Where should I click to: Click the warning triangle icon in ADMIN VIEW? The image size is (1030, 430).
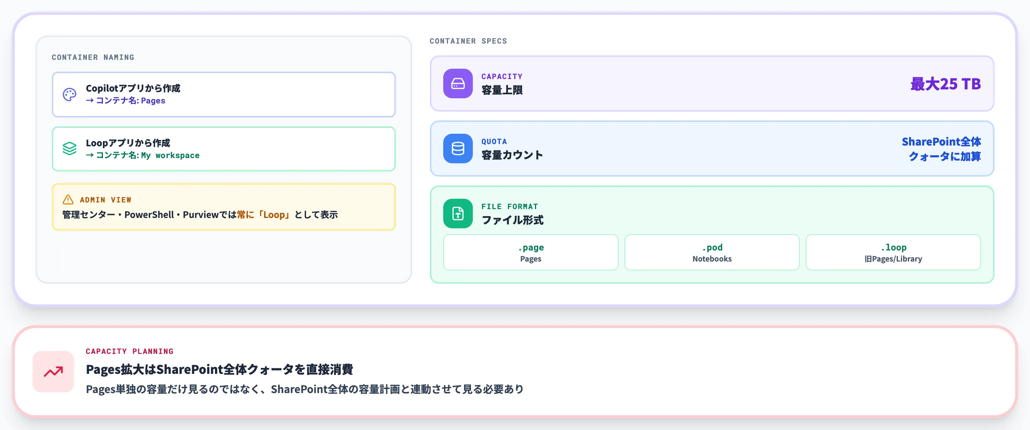68,199
